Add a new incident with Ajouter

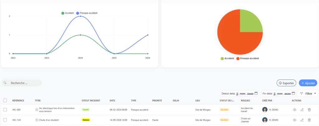pos(308,83)
